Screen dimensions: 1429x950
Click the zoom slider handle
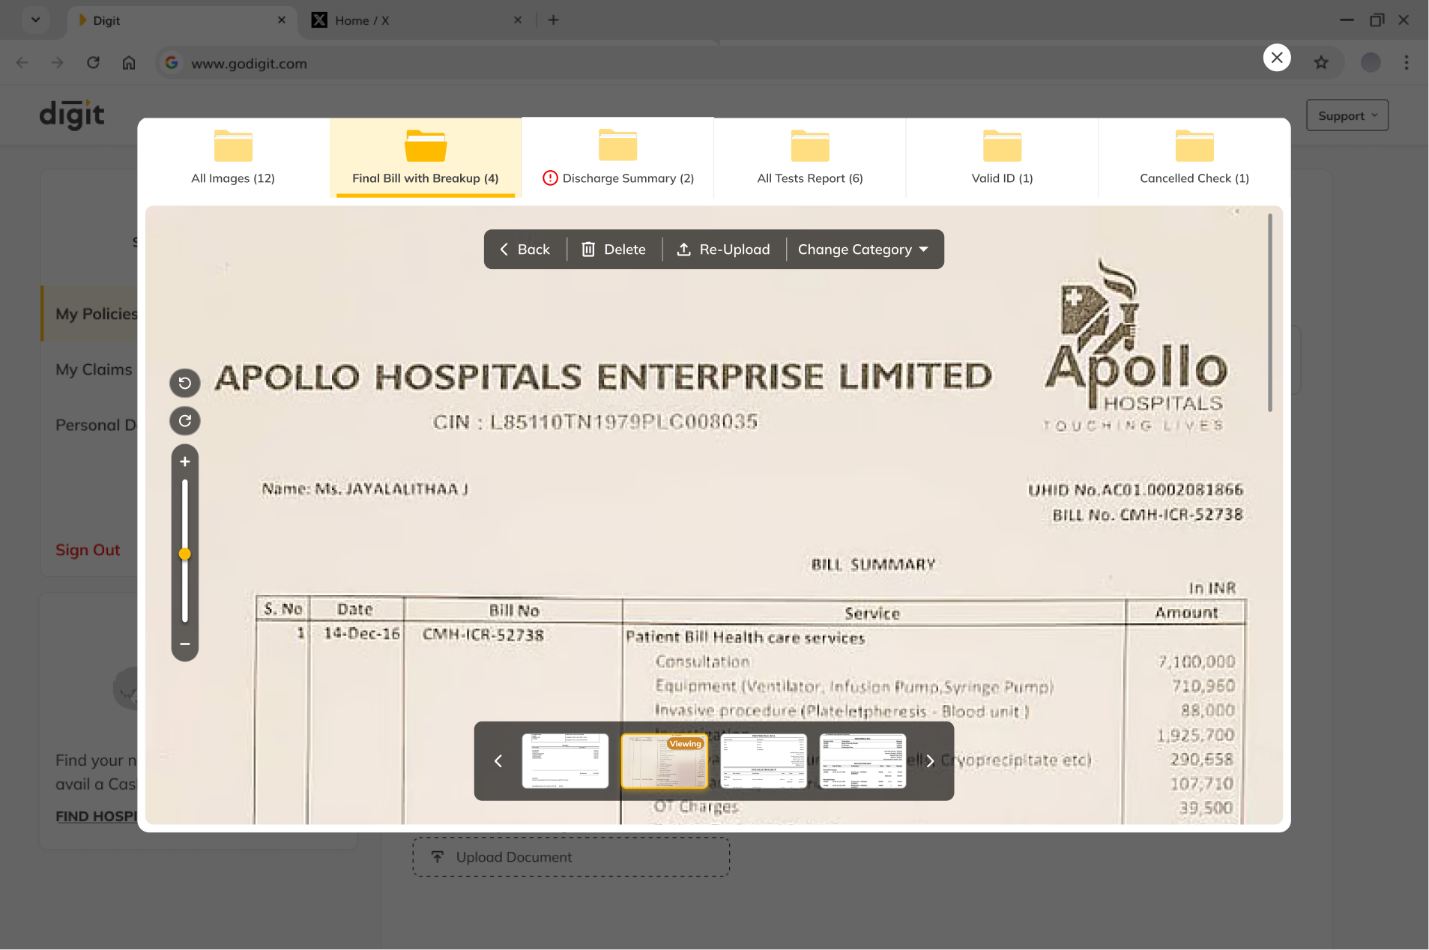[185, 554]
